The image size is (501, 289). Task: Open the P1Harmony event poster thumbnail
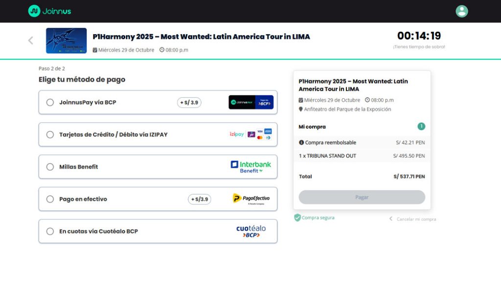pyautogui.click(x=66, y=41)
